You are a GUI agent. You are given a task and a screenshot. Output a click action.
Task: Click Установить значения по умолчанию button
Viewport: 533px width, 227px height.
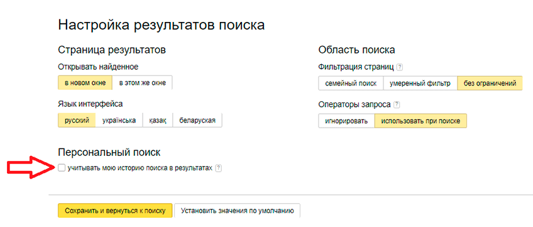click(x=237, y=211)
